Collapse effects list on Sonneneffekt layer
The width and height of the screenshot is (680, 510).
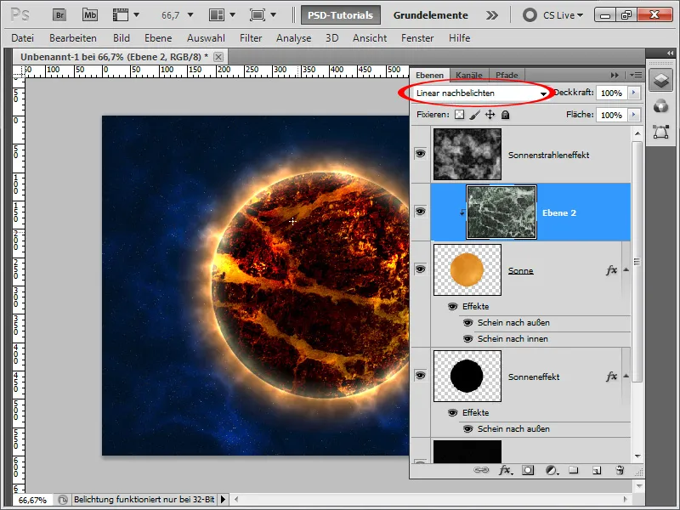click(x=626, y=376)
